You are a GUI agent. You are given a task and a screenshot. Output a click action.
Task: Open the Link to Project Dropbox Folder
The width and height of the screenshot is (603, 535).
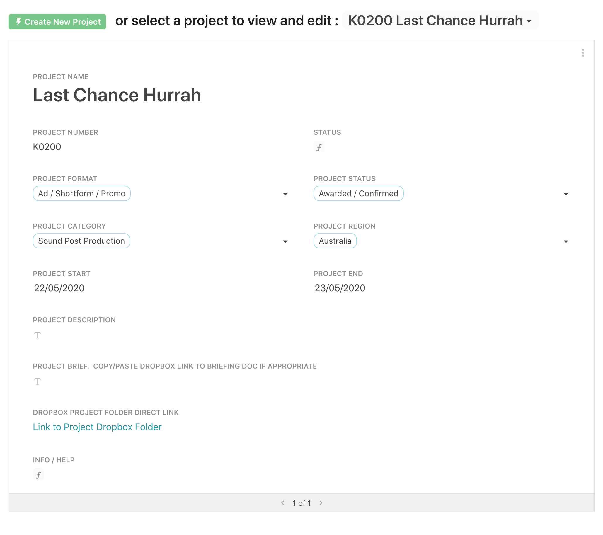pyautogui.click(x=97, y=427)
